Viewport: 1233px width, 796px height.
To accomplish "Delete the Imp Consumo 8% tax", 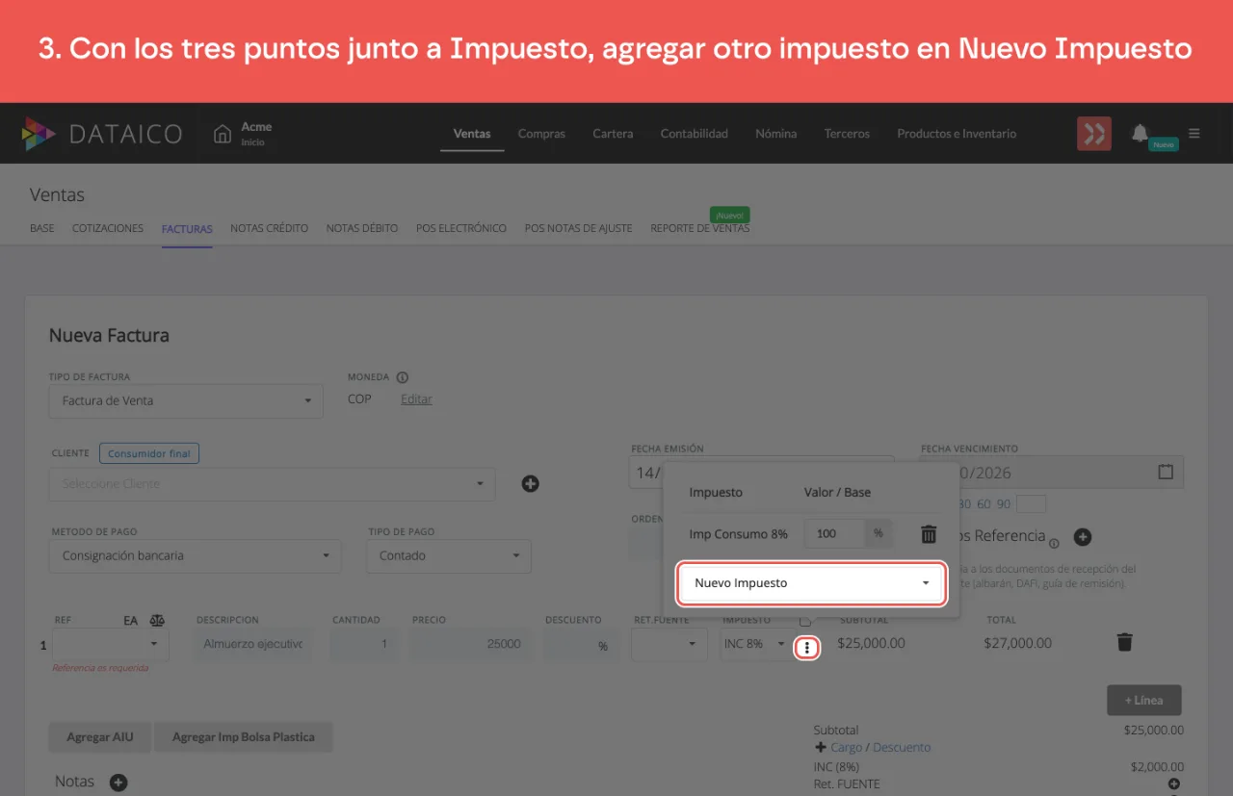I will pos(929,533).
